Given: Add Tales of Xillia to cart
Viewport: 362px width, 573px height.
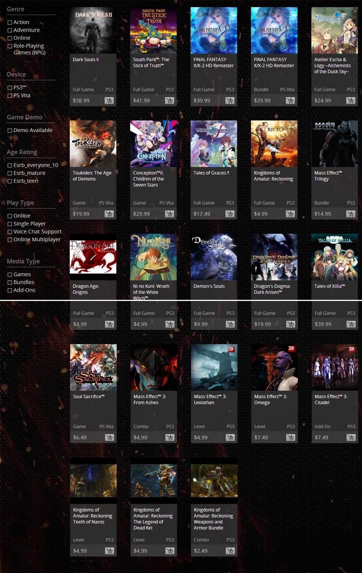Looking at the screenshot, I should [351, 324].
